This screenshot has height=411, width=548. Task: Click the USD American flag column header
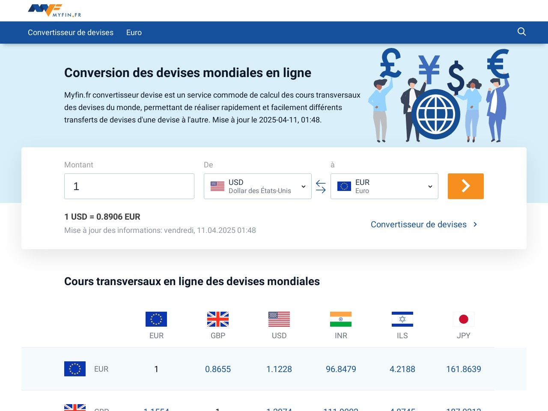coord(279,319)
